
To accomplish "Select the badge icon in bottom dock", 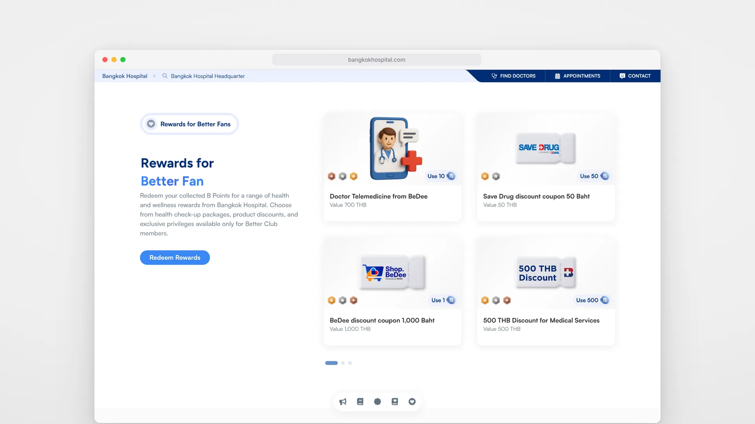I will click(x=377, y=402).
